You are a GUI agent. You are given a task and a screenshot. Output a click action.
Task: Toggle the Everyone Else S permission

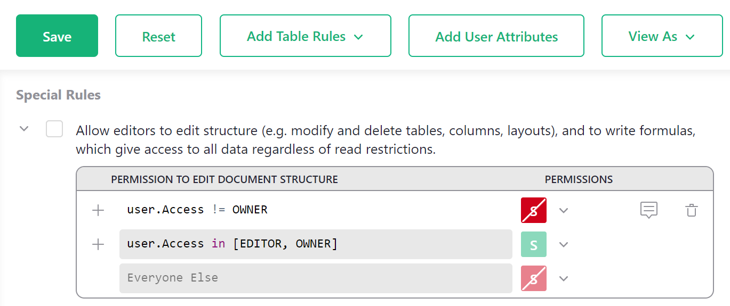pyautogui.click(x=534, y=278)
